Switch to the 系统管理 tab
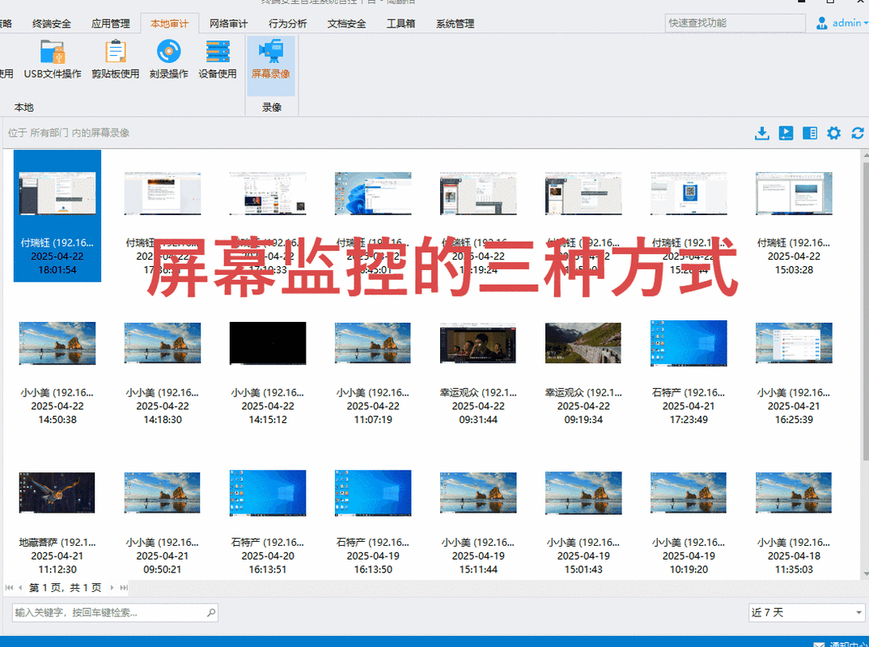Screen dimensions: 869x647 pos(454,23)
